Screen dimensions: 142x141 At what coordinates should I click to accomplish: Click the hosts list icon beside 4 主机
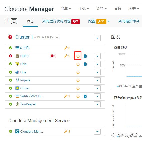click(x=17, y=48)
